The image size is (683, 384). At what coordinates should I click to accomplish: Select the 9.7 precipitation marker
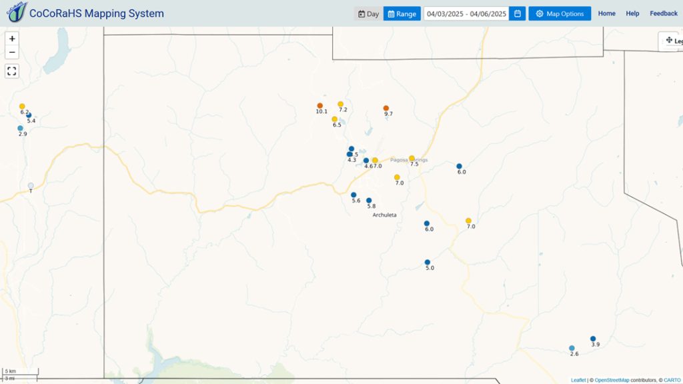[386, 108]
